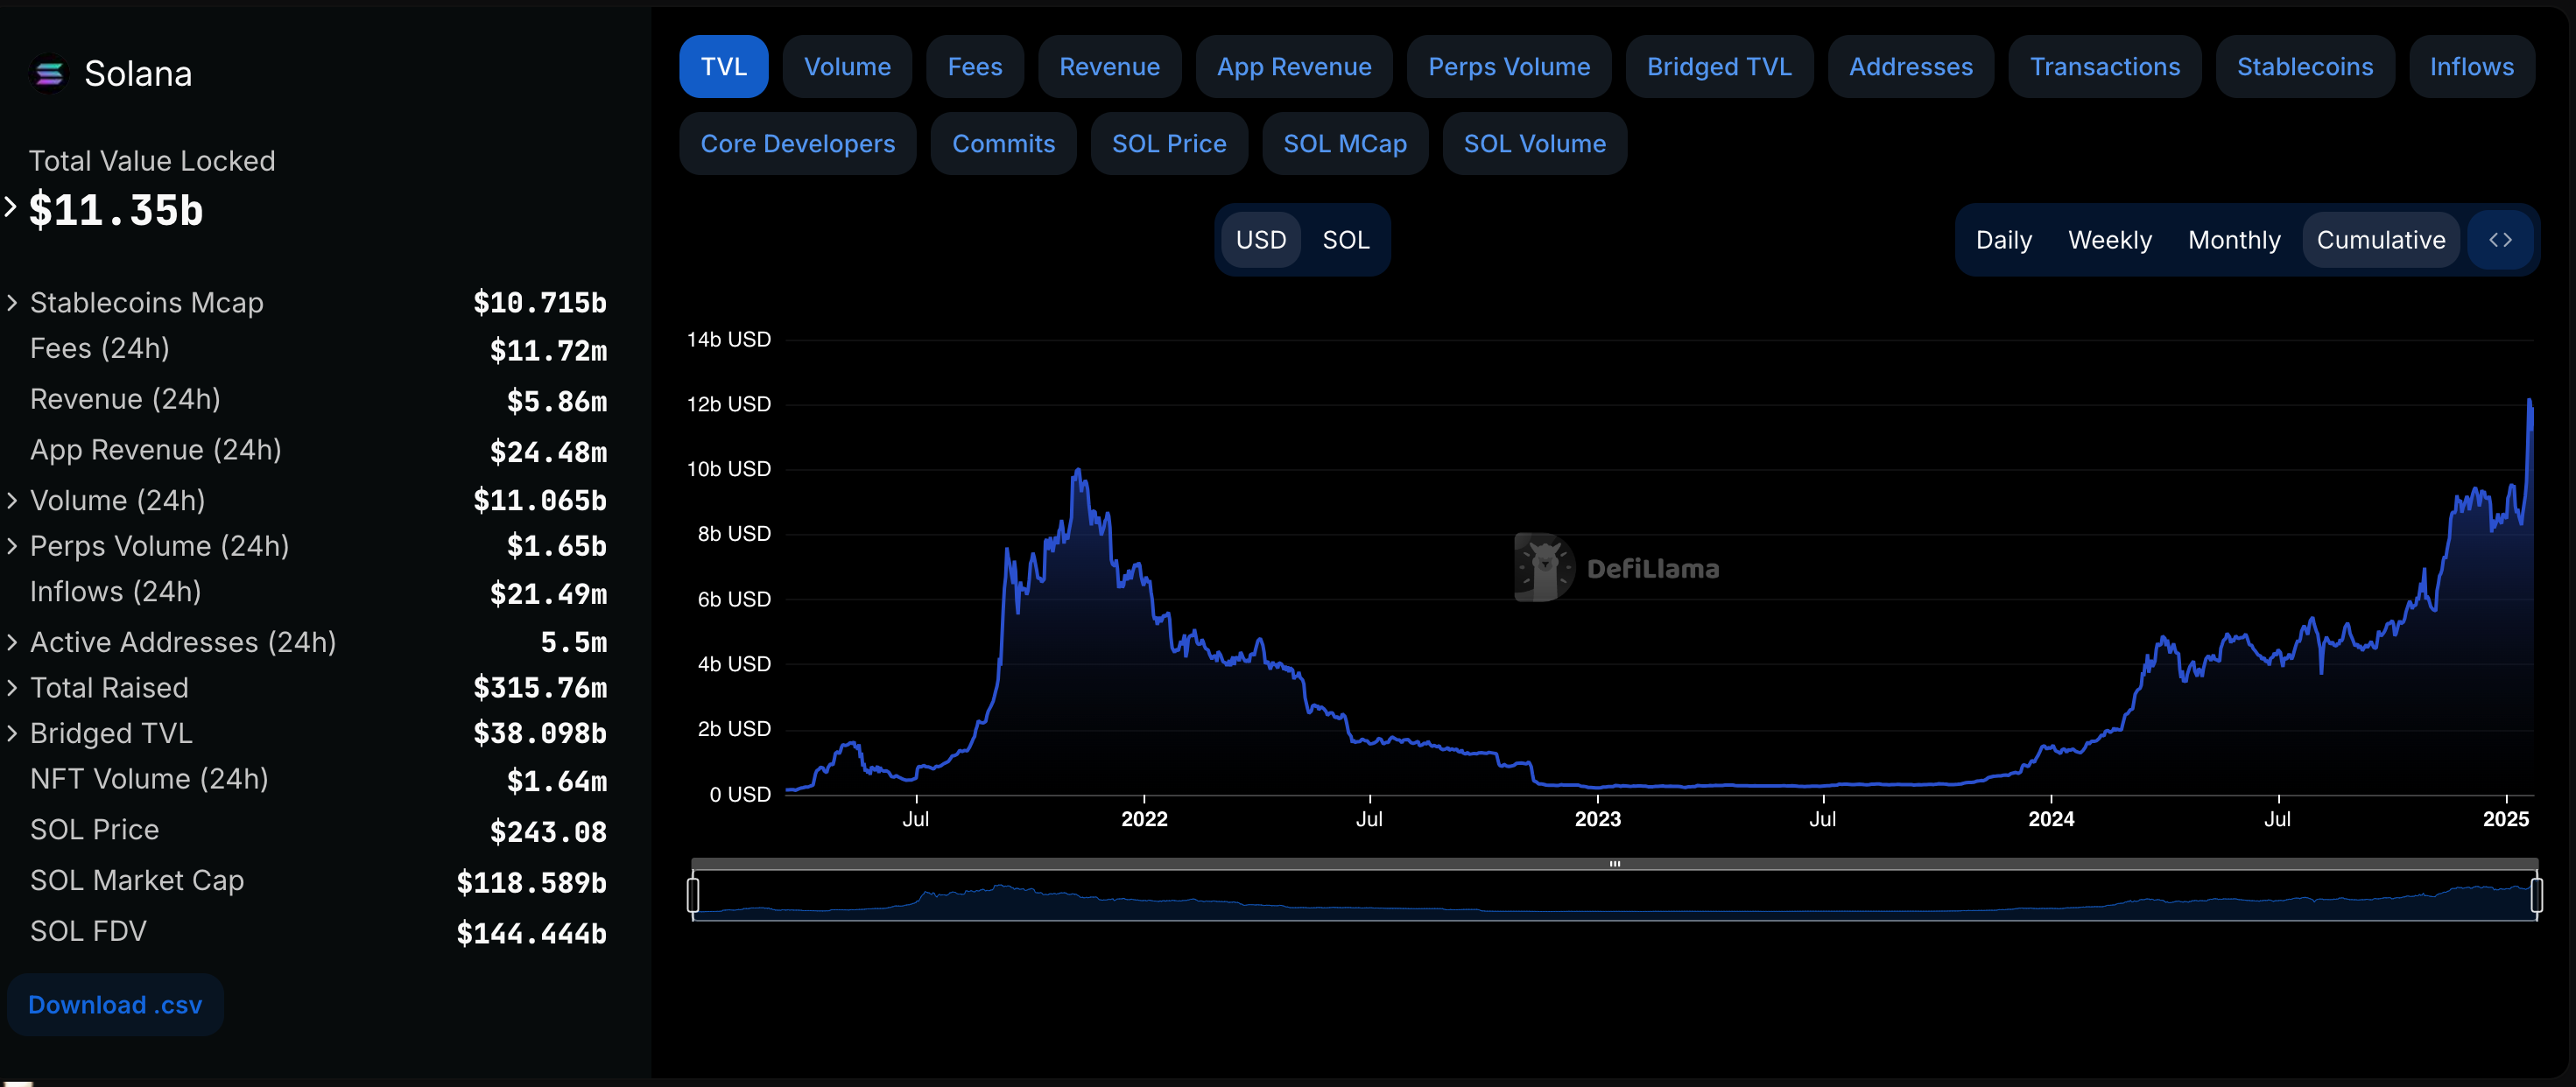Toggle the Perps Volume chart metric
The height and width of the screenshot is (1087, 2576).
point(1508,67)
